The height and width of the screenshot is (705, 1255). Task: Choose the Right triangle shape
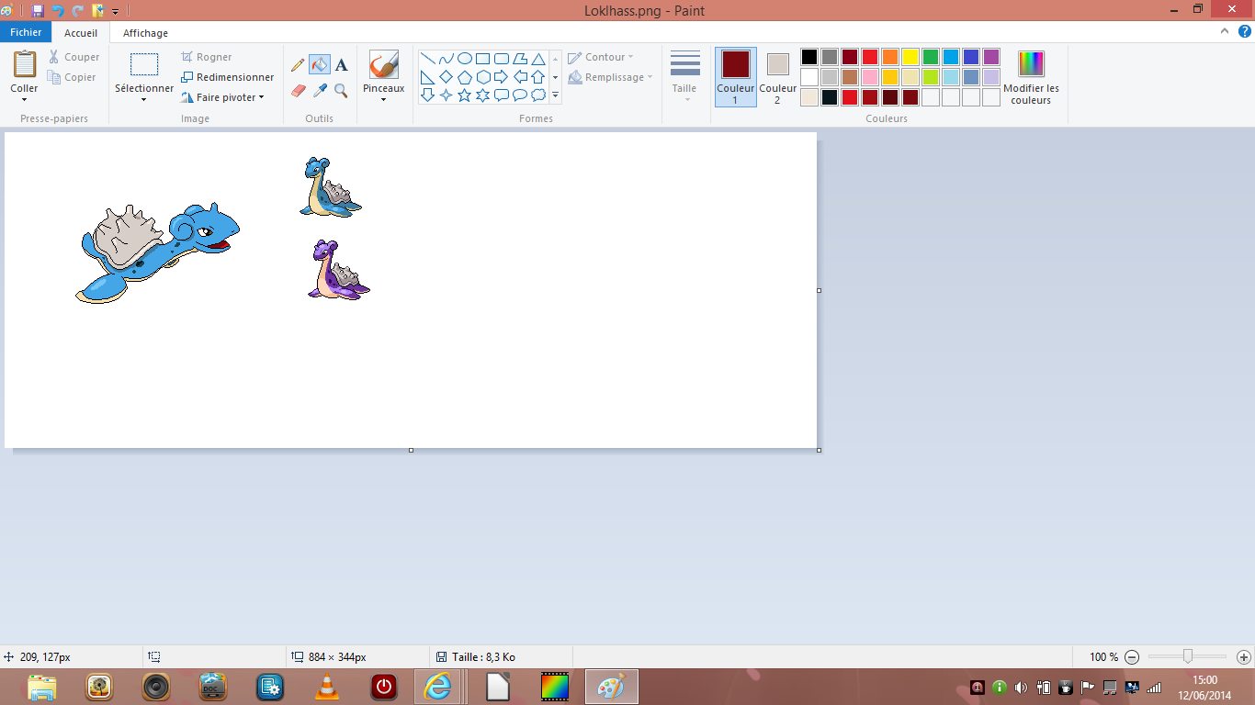[428, 77]
